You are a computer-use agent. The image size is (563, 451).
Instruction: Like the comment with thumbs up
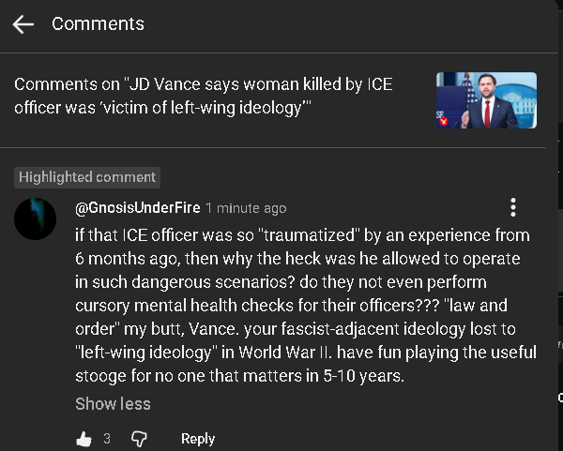[x=84, y=439]
